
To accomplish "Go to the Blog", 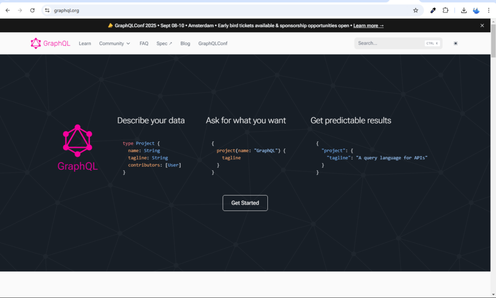I will (x=186, y=43).
